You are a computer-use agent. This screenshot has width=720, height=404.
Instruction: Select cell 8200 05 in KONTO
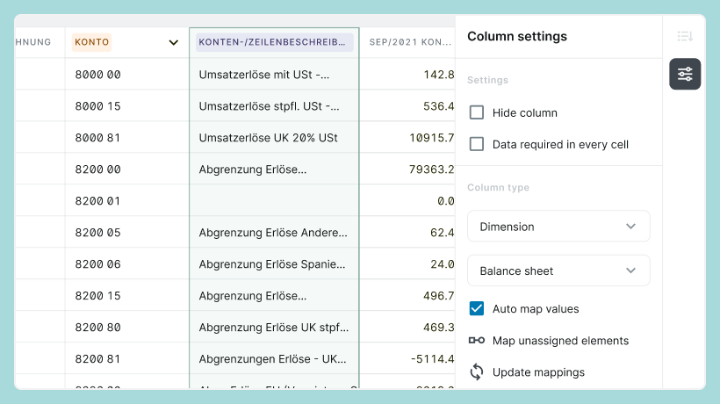point(126,233)
